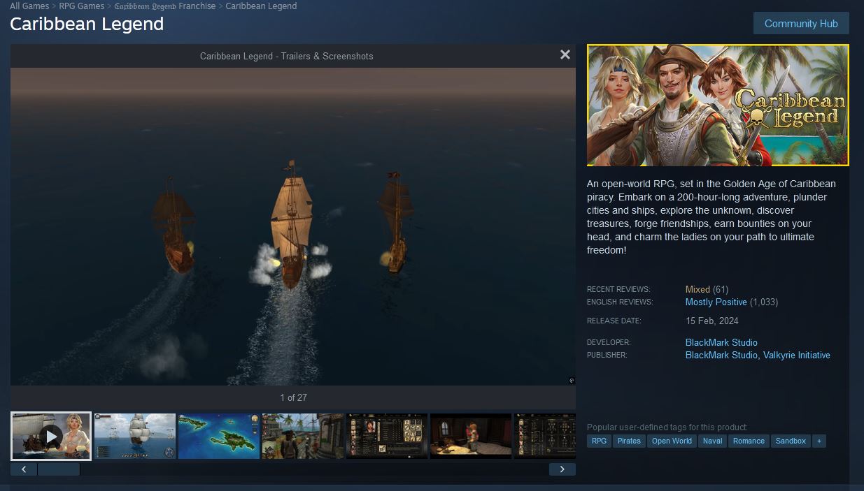
Task: Play the trailer video thumbnail
Action: coord(51,437)
